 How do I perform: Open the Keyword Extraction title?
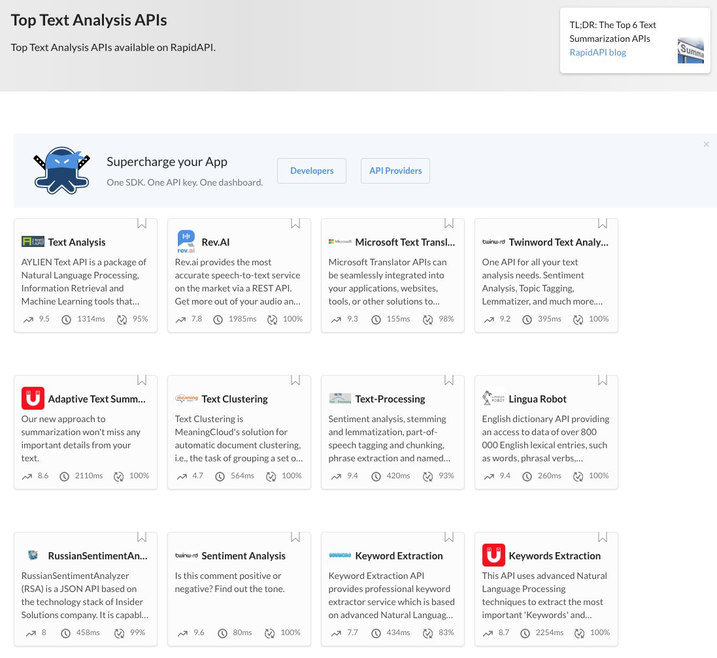pos(399,555)
